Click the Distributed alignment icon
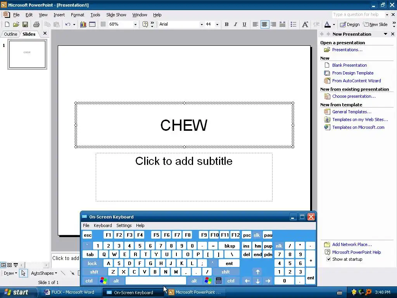 coord(282,24)
